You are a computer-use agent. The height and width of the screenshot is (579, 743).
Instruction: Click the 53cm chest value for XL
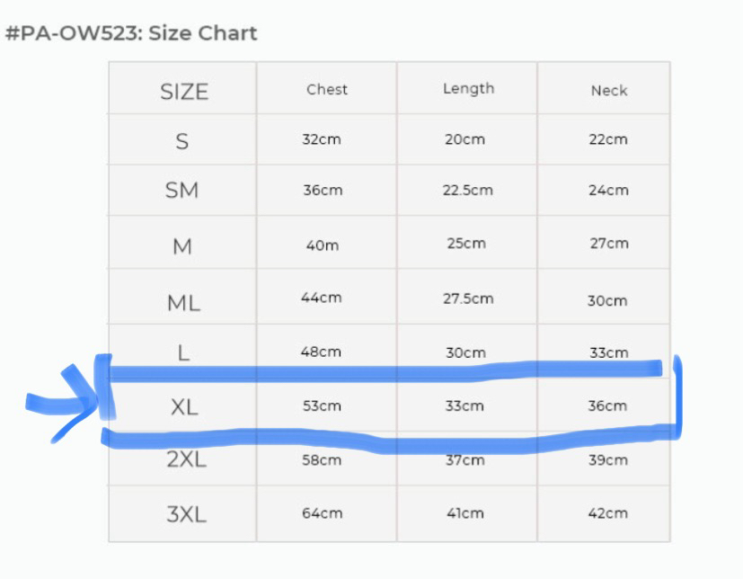(x=322, y=406)
